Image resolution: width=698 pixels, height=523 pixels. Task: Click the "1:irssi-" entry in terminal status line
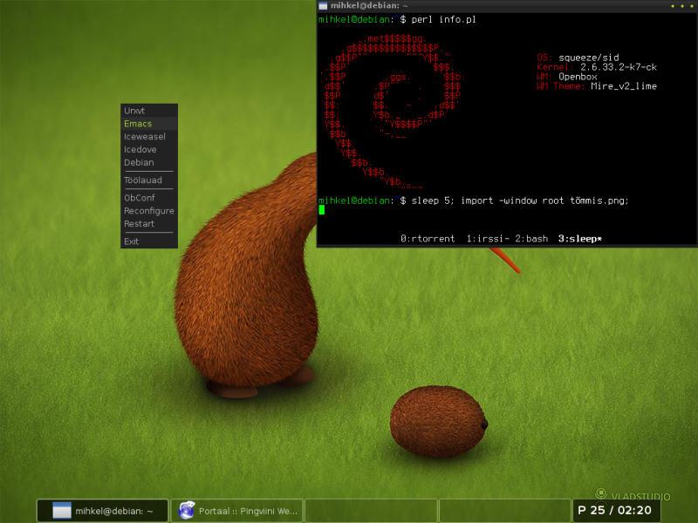click(488, 238)
